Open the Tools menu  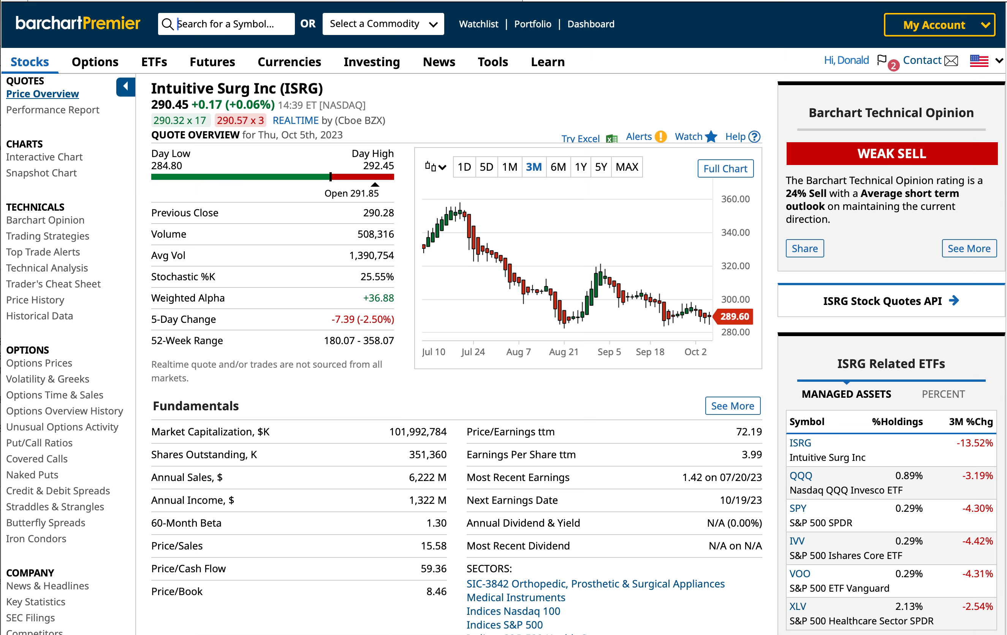pos(492,62)
